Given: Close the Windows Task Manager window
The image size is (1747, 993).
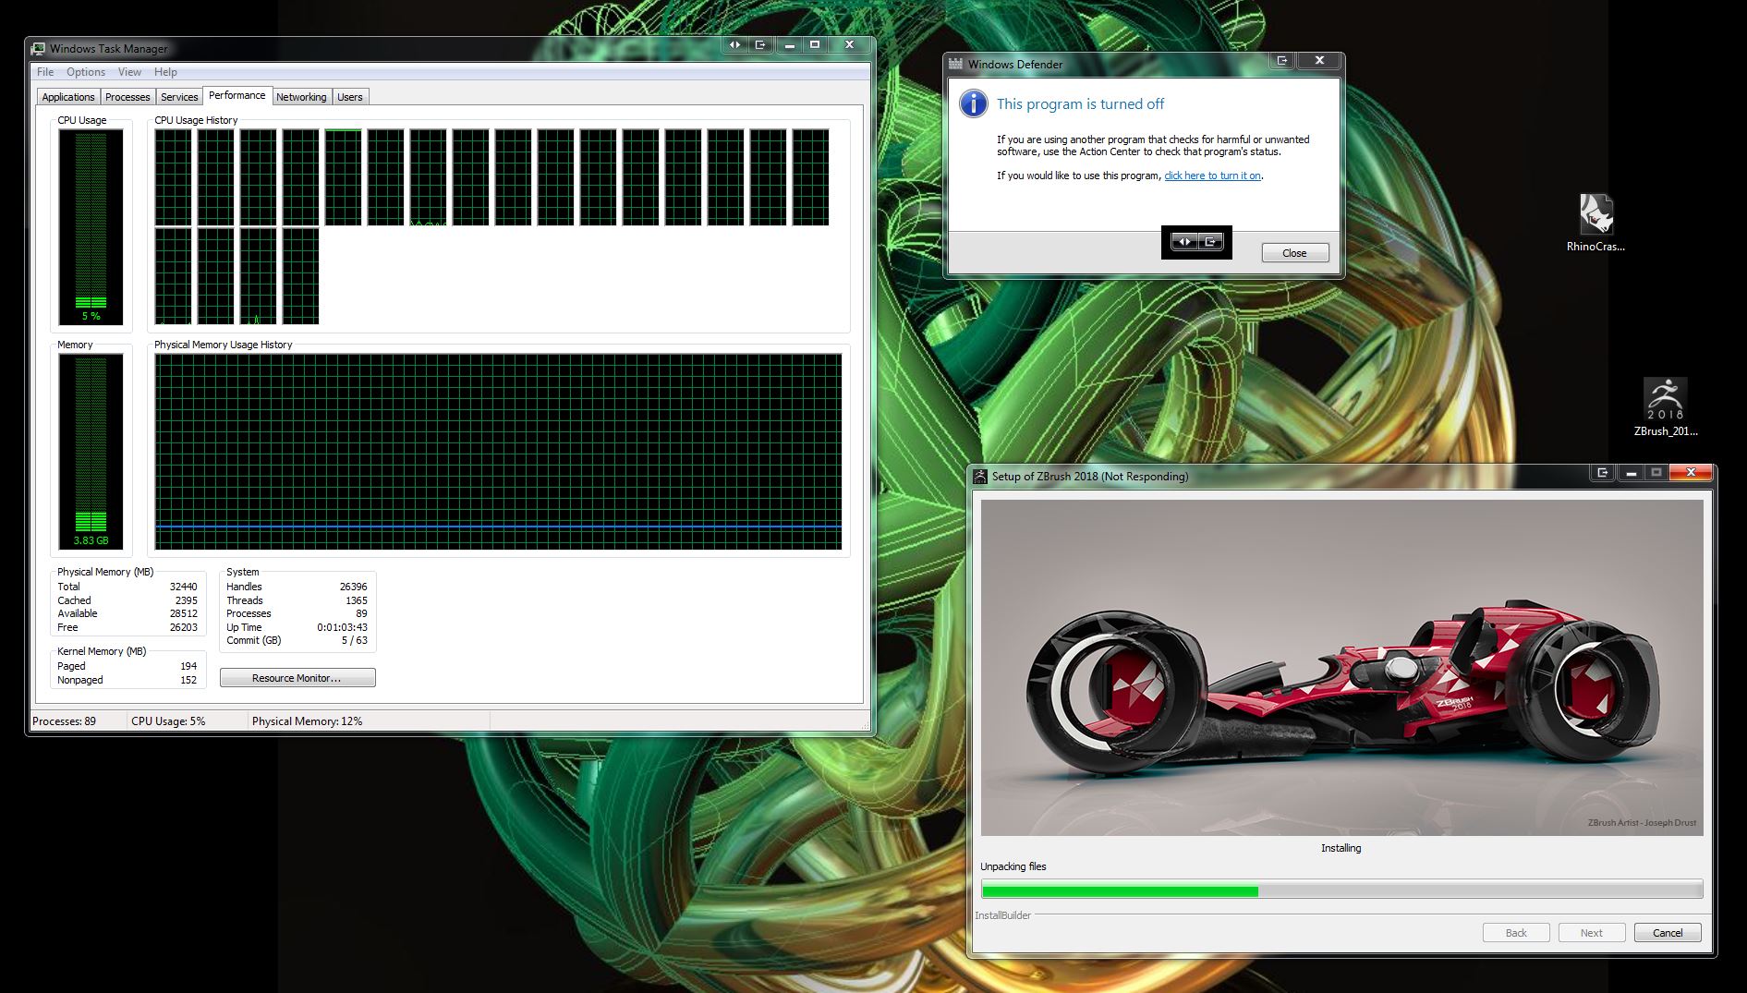Looking at the screenshot, I should 849,44.
